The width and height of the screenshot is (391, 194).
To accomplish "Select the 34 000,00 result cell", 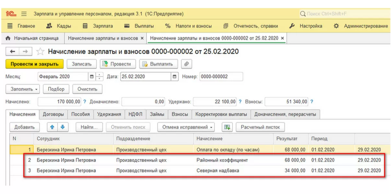I will tap(291, 170).
